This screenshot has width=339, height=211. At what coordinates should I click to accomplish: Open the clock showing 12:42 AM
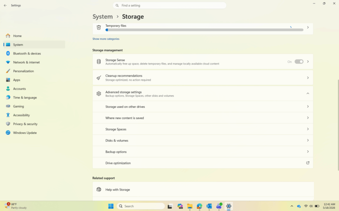[x=329, y=206]
